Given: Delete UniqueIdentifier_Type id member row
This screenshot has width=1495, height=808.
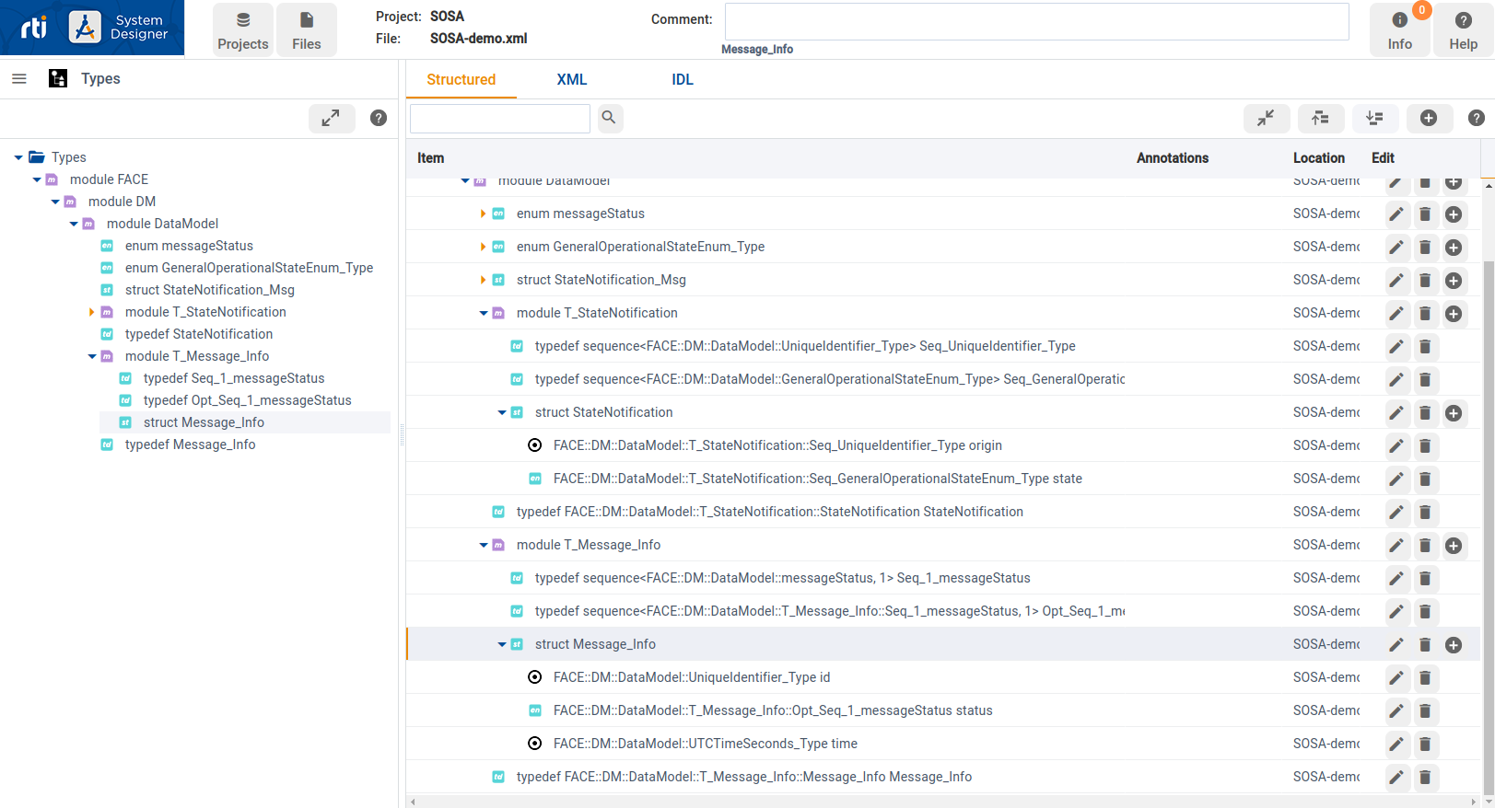Looking at the screenshot, I should (x=1425, y=678).
